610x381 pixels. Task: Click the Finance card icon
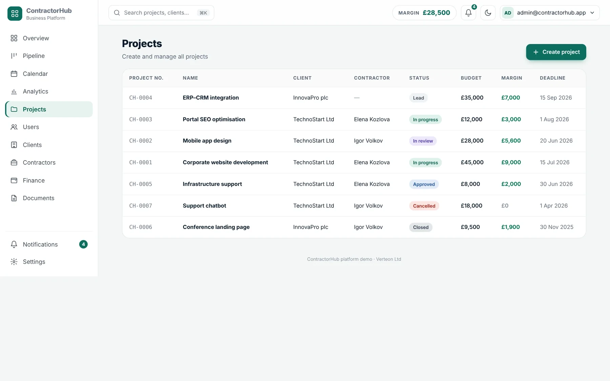click(14, 181)
